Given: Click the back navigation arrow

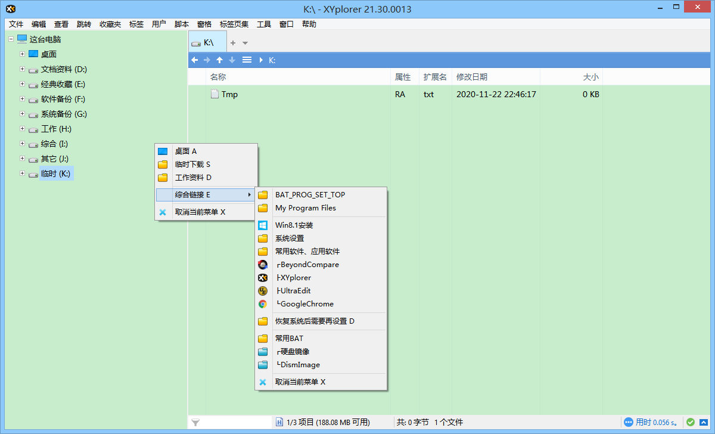Looking at the screenshot, I should [194, 60].
